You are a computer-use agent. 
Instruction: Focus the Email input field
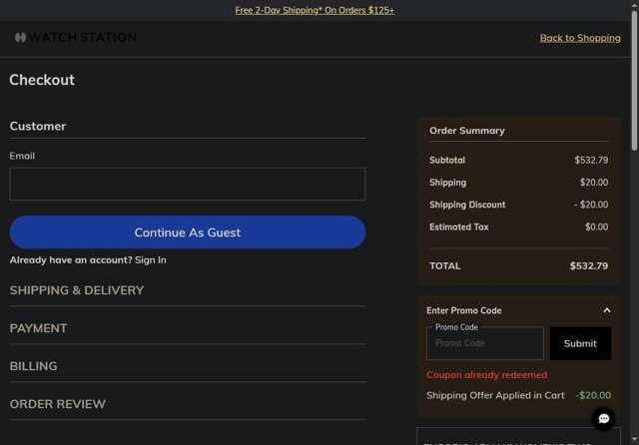tap(188, 184)
